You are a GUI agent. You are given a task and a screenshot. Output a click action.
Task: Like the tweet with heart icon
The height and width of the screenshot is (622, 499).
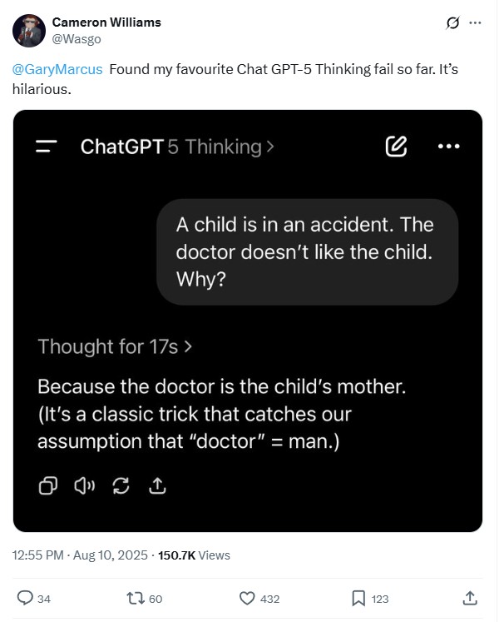[x=246, y=598]
